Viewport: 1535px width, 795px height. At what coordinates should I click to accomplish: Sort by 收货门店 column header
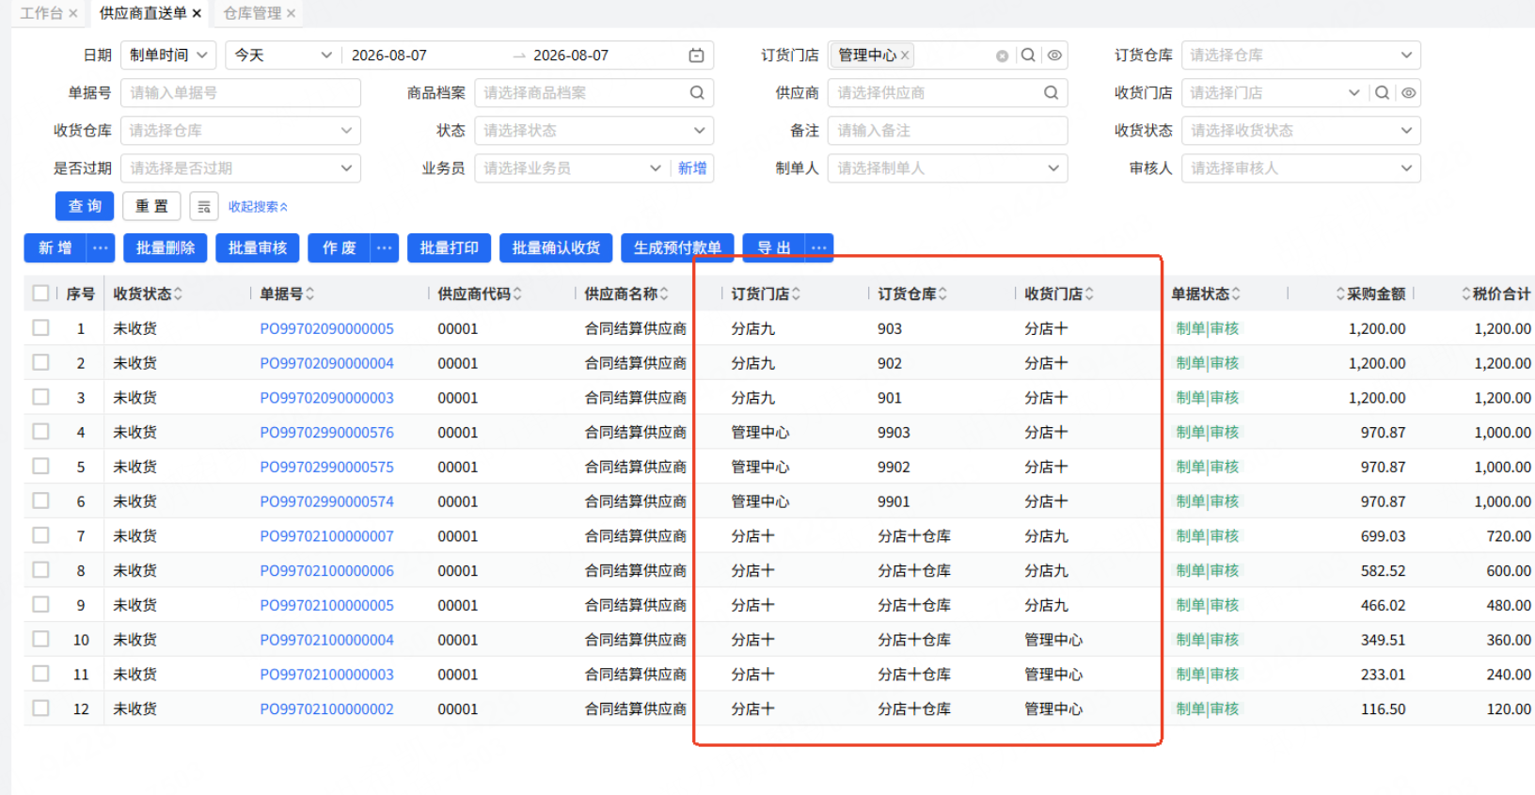1089,294
